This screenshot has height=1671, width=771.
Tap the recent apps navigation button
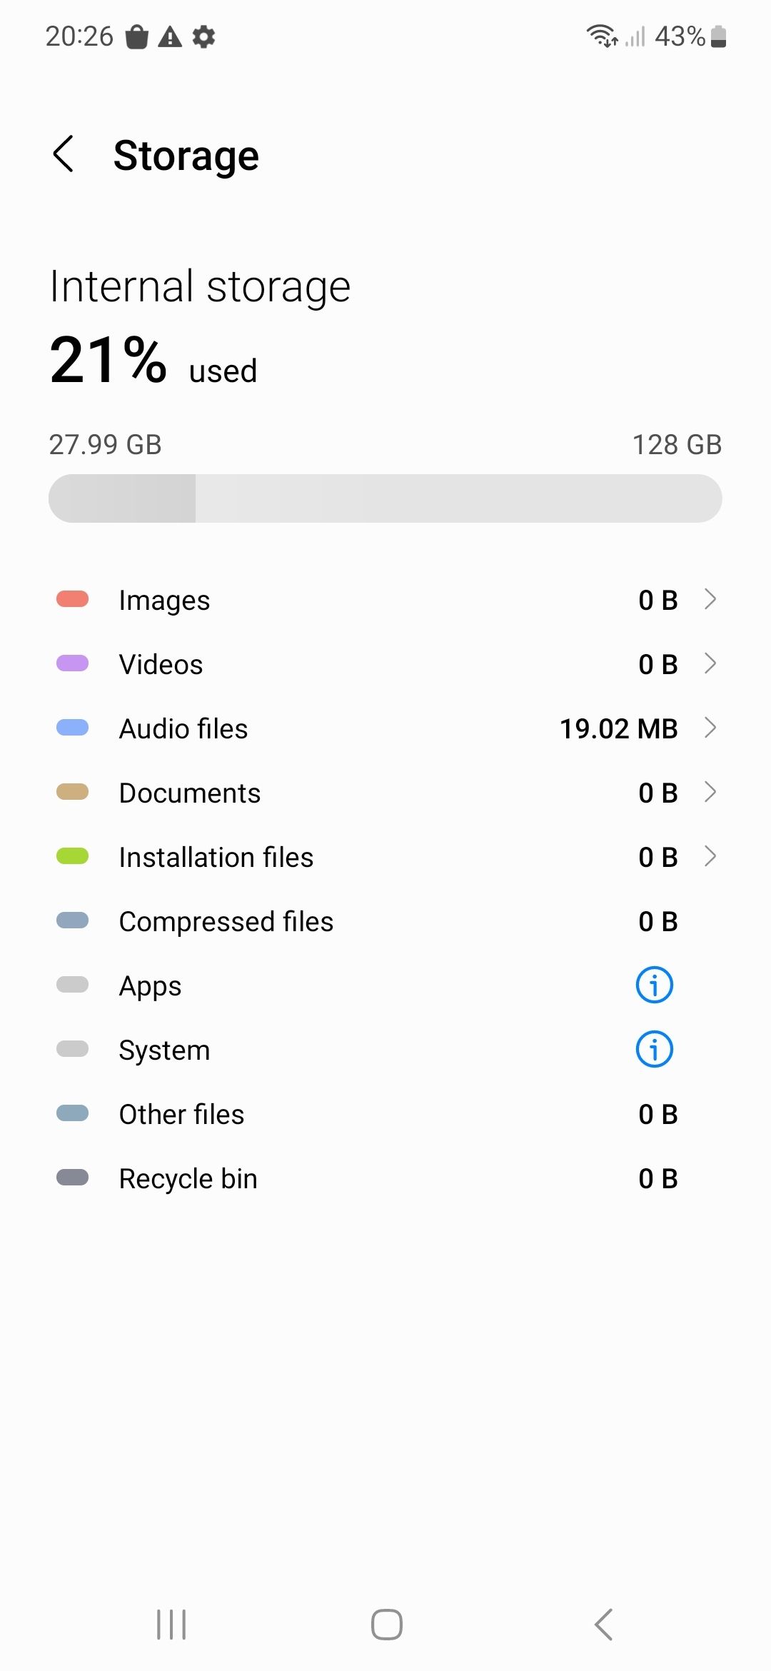(x=171, y=1625)
